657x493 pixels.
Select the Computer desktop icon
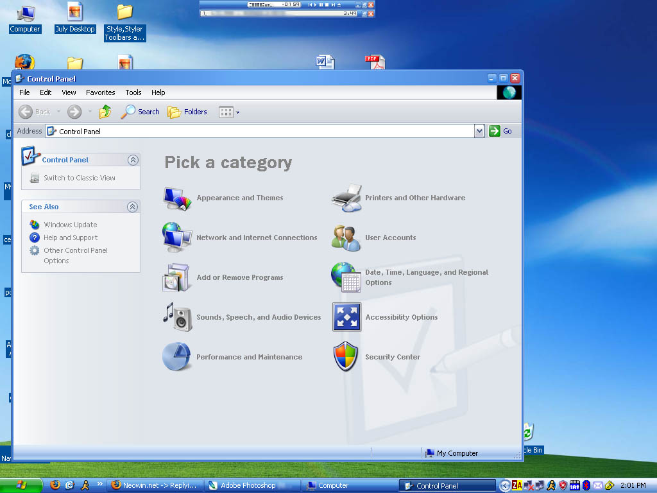pos(25,19)
